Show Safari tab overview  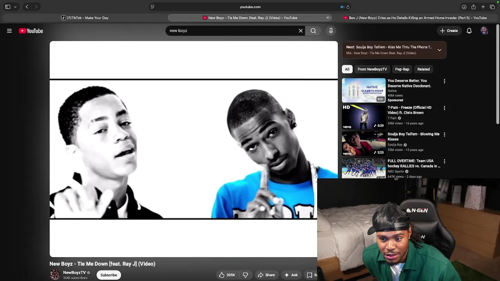[492, 7]
